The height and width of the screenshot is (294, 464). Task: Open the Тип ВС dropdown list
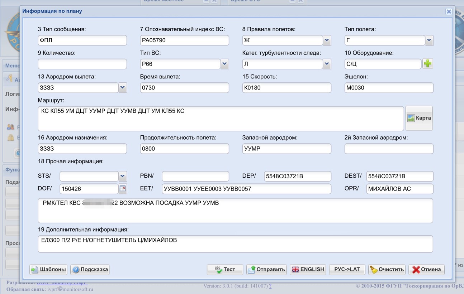[x=224, y=64]
